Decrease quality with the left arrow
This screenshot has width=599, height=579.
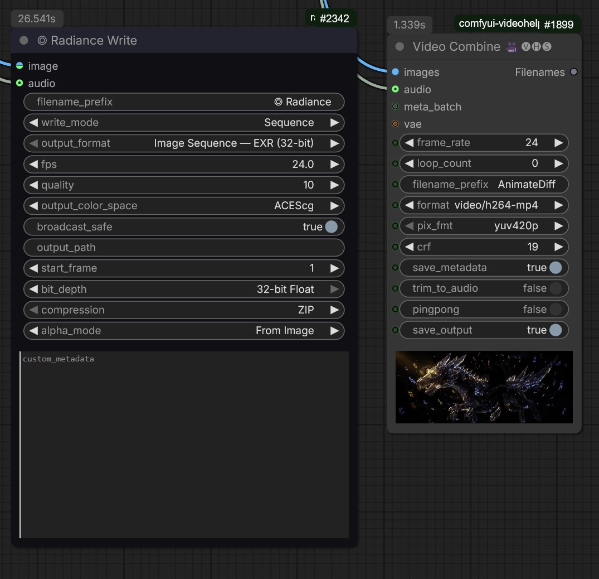point(33,185)
